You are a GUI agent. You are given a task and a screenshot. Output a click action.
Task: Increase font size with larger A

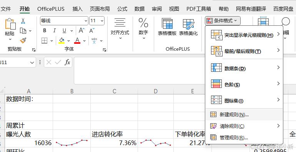pyautogui.click(x=81, y=30)
